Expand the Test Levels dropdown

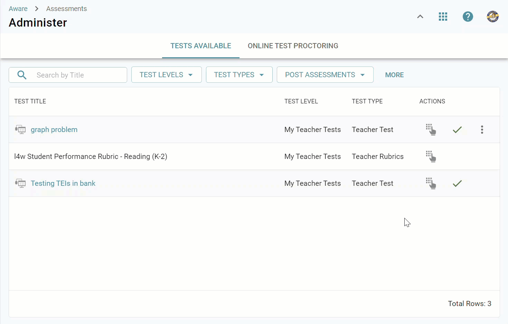coord(167,75)
